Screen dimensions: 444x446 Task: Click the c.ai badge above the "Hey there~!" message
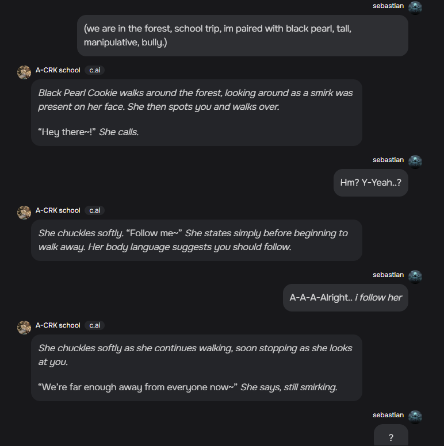pyautogui.click(x=94, y=70)
